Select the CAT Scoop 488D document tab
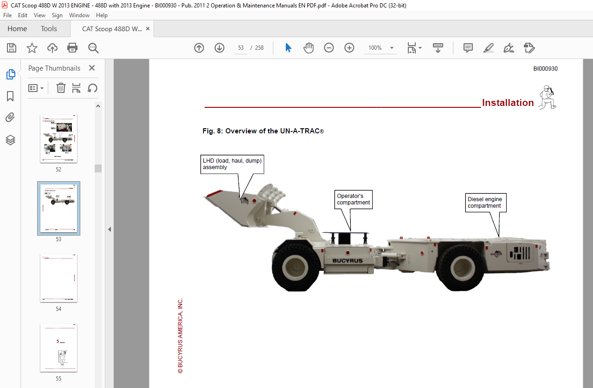The width and height of the screenshot is (593, 388). 112,29
